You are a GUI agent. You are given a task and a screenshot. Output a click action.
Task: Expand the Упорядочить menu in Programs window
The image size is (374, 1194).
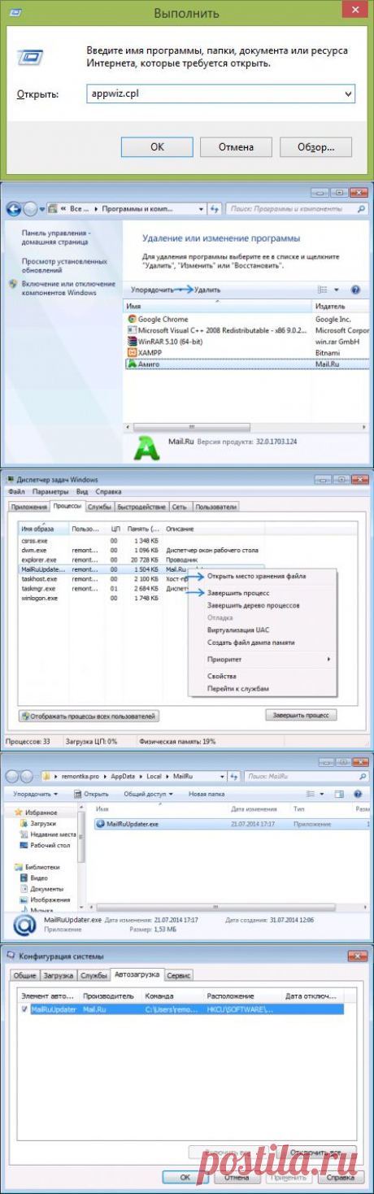pos(152,290)
